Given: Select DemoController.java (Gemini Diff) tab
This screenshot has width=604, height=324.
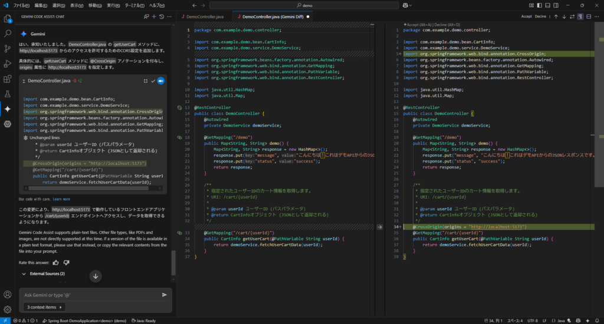Looking at the screenshot, I should [x=273, y=16].
